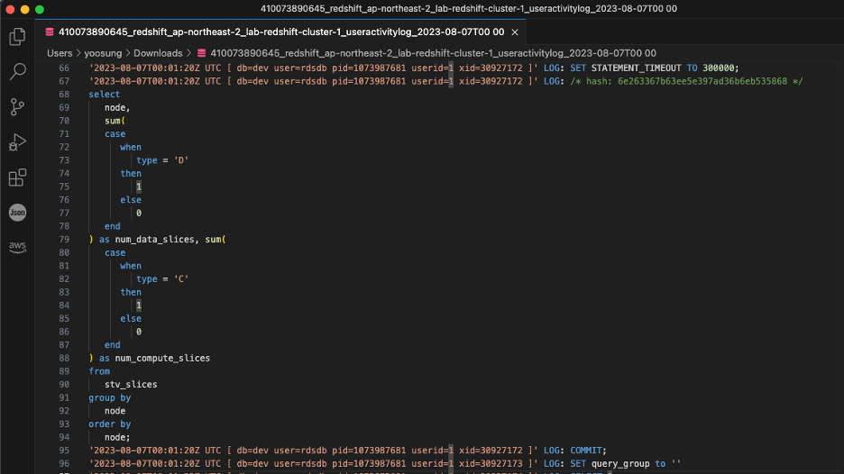Click line number 68 in gutter
Viewport: 844px width, 474px height.
(x=64, y=95)
